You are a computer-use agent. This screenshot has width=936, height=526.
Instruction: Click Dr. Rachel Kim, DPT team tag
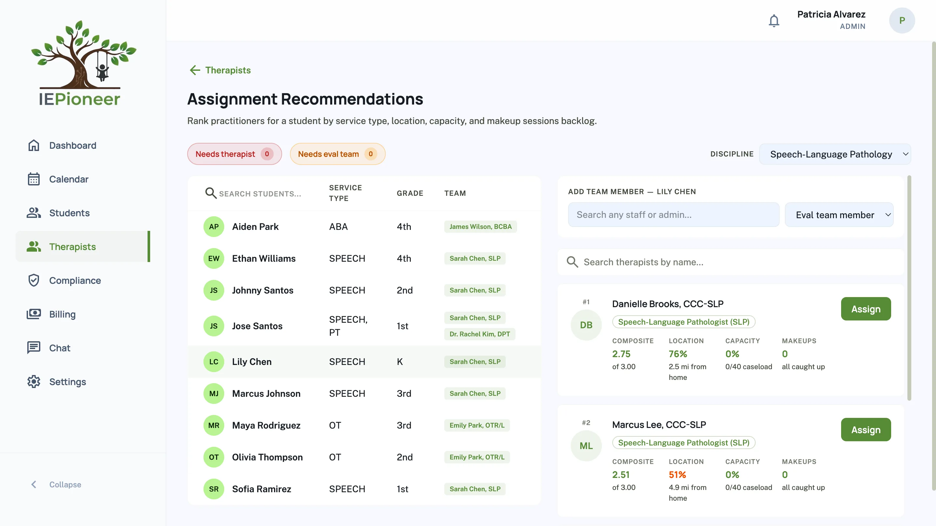coord(480,334)
